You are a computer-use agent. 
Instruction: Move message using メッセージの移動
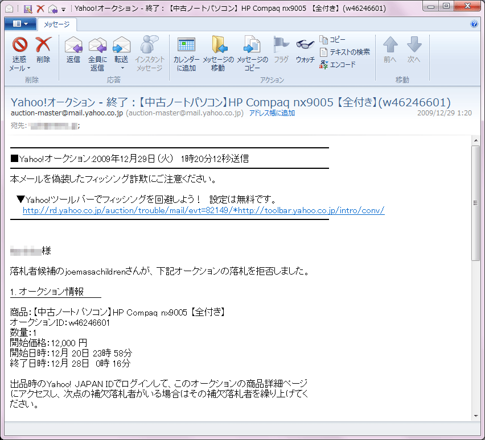pos(219,54)
